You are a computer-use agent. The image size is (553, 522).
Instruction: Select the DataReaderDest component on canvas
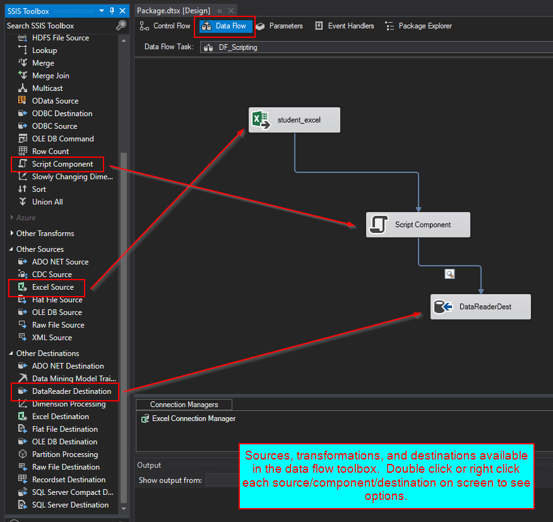click(x=480, y=307)
